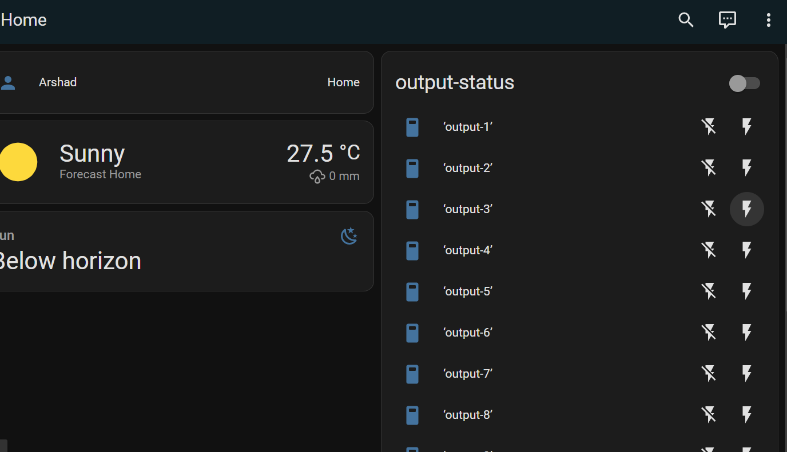Turn off output-6 with flash-off icon
Image resolution: width=787 pixels, height=452 pixels.
click(709, 333)
